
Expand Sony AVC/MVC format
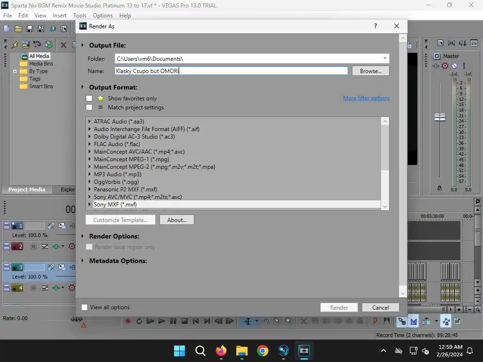tap(90, 197)
